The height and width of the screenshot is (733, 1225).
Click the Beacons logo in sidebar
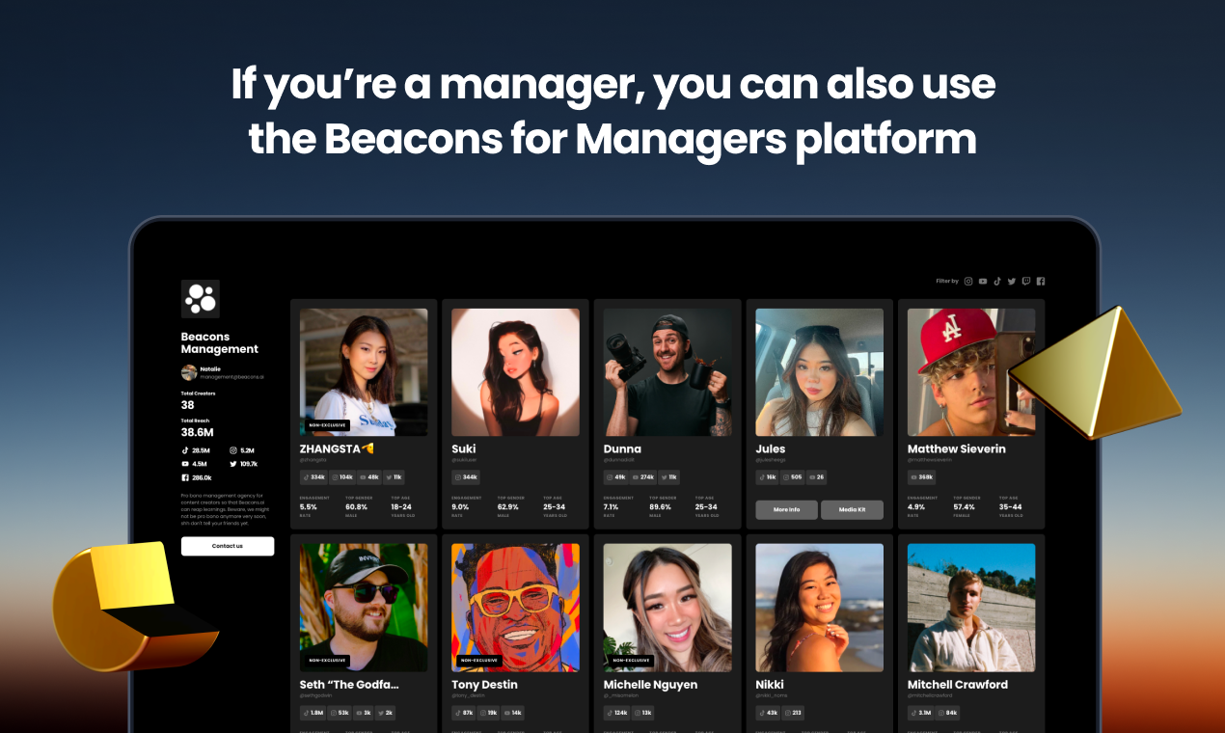201,299
